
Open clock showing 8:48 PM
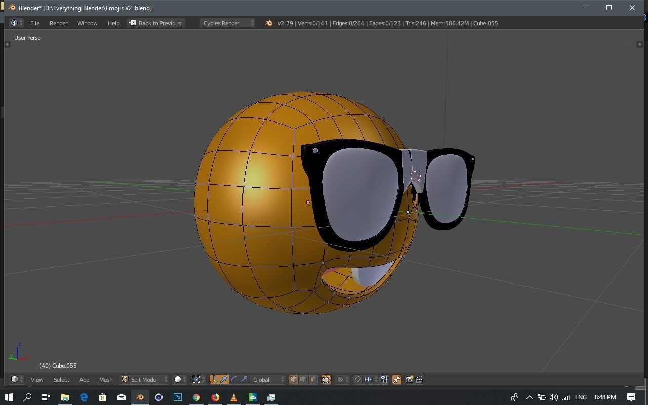click(x=605, y=397)
